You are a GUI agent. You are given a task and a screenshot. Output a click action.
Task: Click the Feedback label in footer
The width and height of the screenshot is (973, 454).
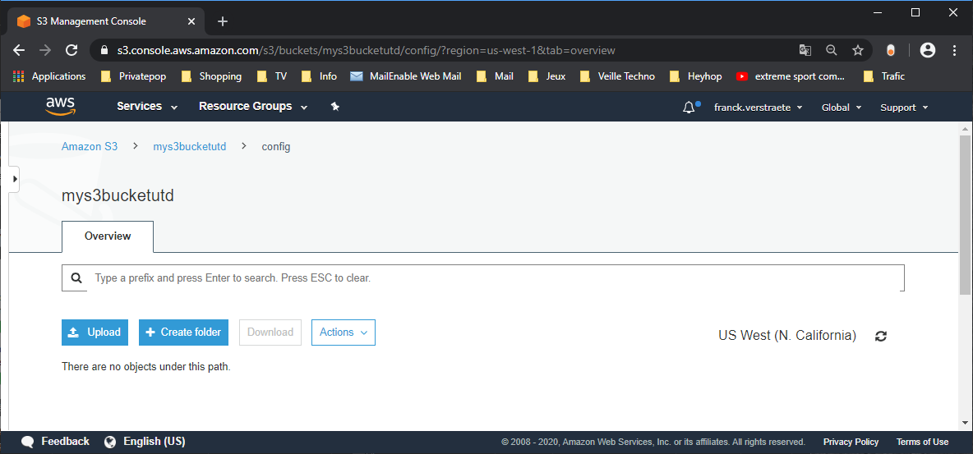click(x=65, y=442)
